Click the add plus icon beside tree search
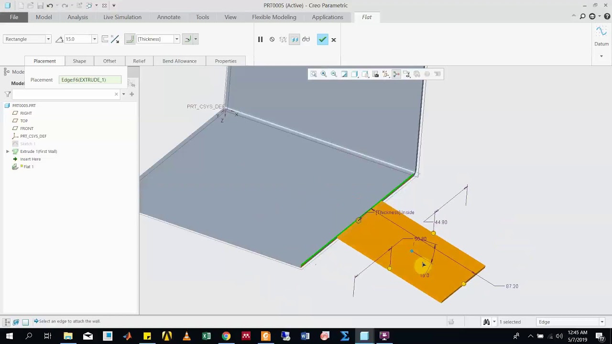This screenshot has height=344, width=612. coord(131,94)
